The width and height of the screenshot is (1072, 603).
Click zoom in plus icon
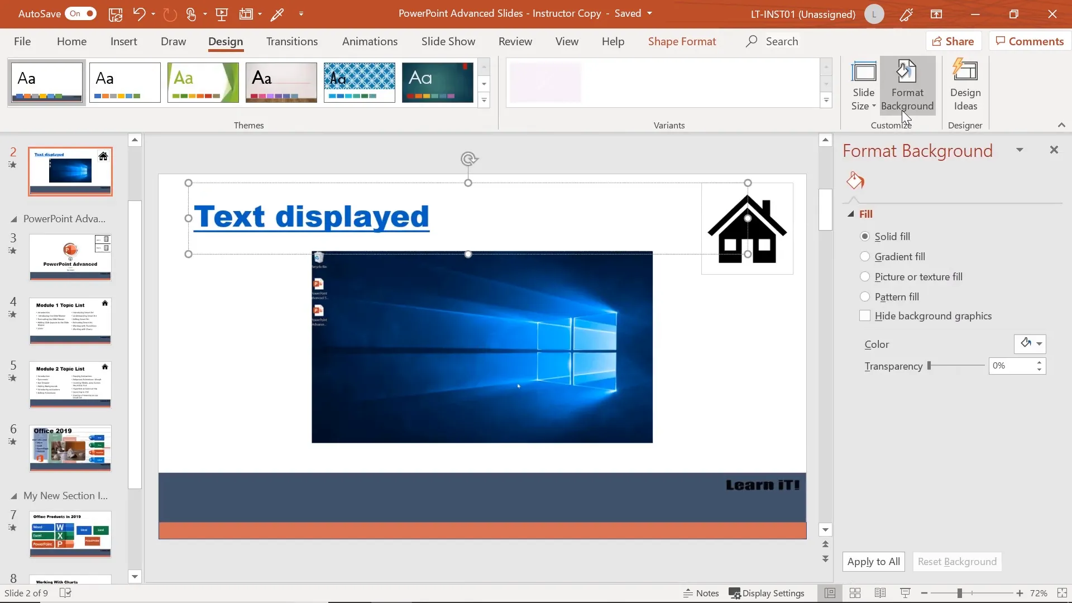(1020, 593)
